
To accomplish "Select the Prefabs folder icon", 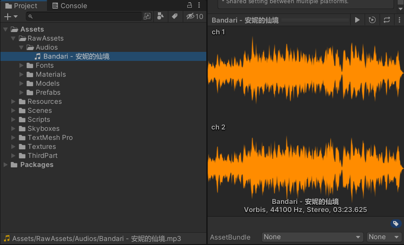I will [30, 92].
